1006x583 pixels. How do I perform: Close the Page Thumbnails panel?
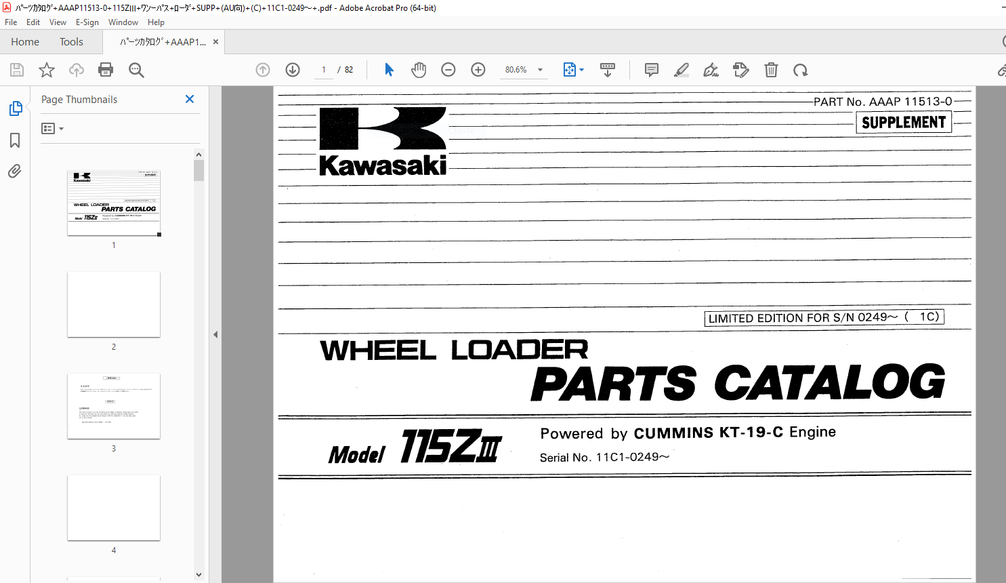(190, 99)
